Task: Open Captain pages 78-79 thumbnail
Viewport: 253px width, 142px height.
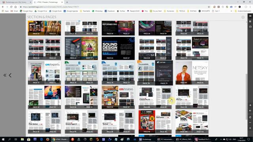Action: [x=155, y=73]
